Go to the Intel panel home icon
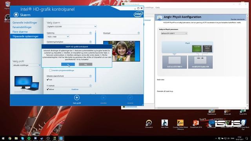This screenshot has width=251, height=141. click(x=16, y=15)
